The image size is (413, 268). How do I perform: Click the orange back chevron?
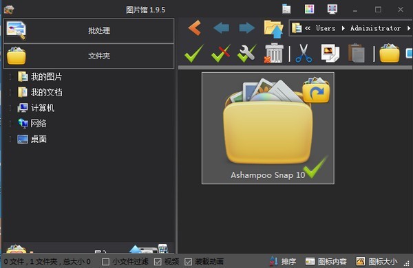[x=195, y=27]
